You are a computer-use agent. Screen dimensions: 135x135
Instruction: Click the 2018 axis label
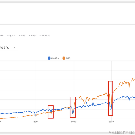point(36,122)
